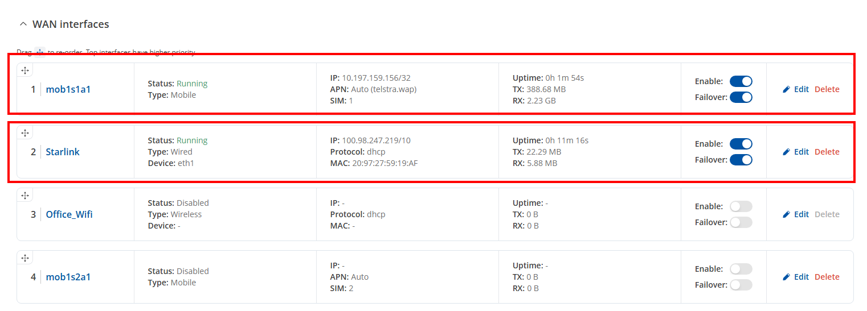This screenshot has height=311, width=867.
Task: Click the pencil edit icon for mob1s2a1
Action: 787,277
